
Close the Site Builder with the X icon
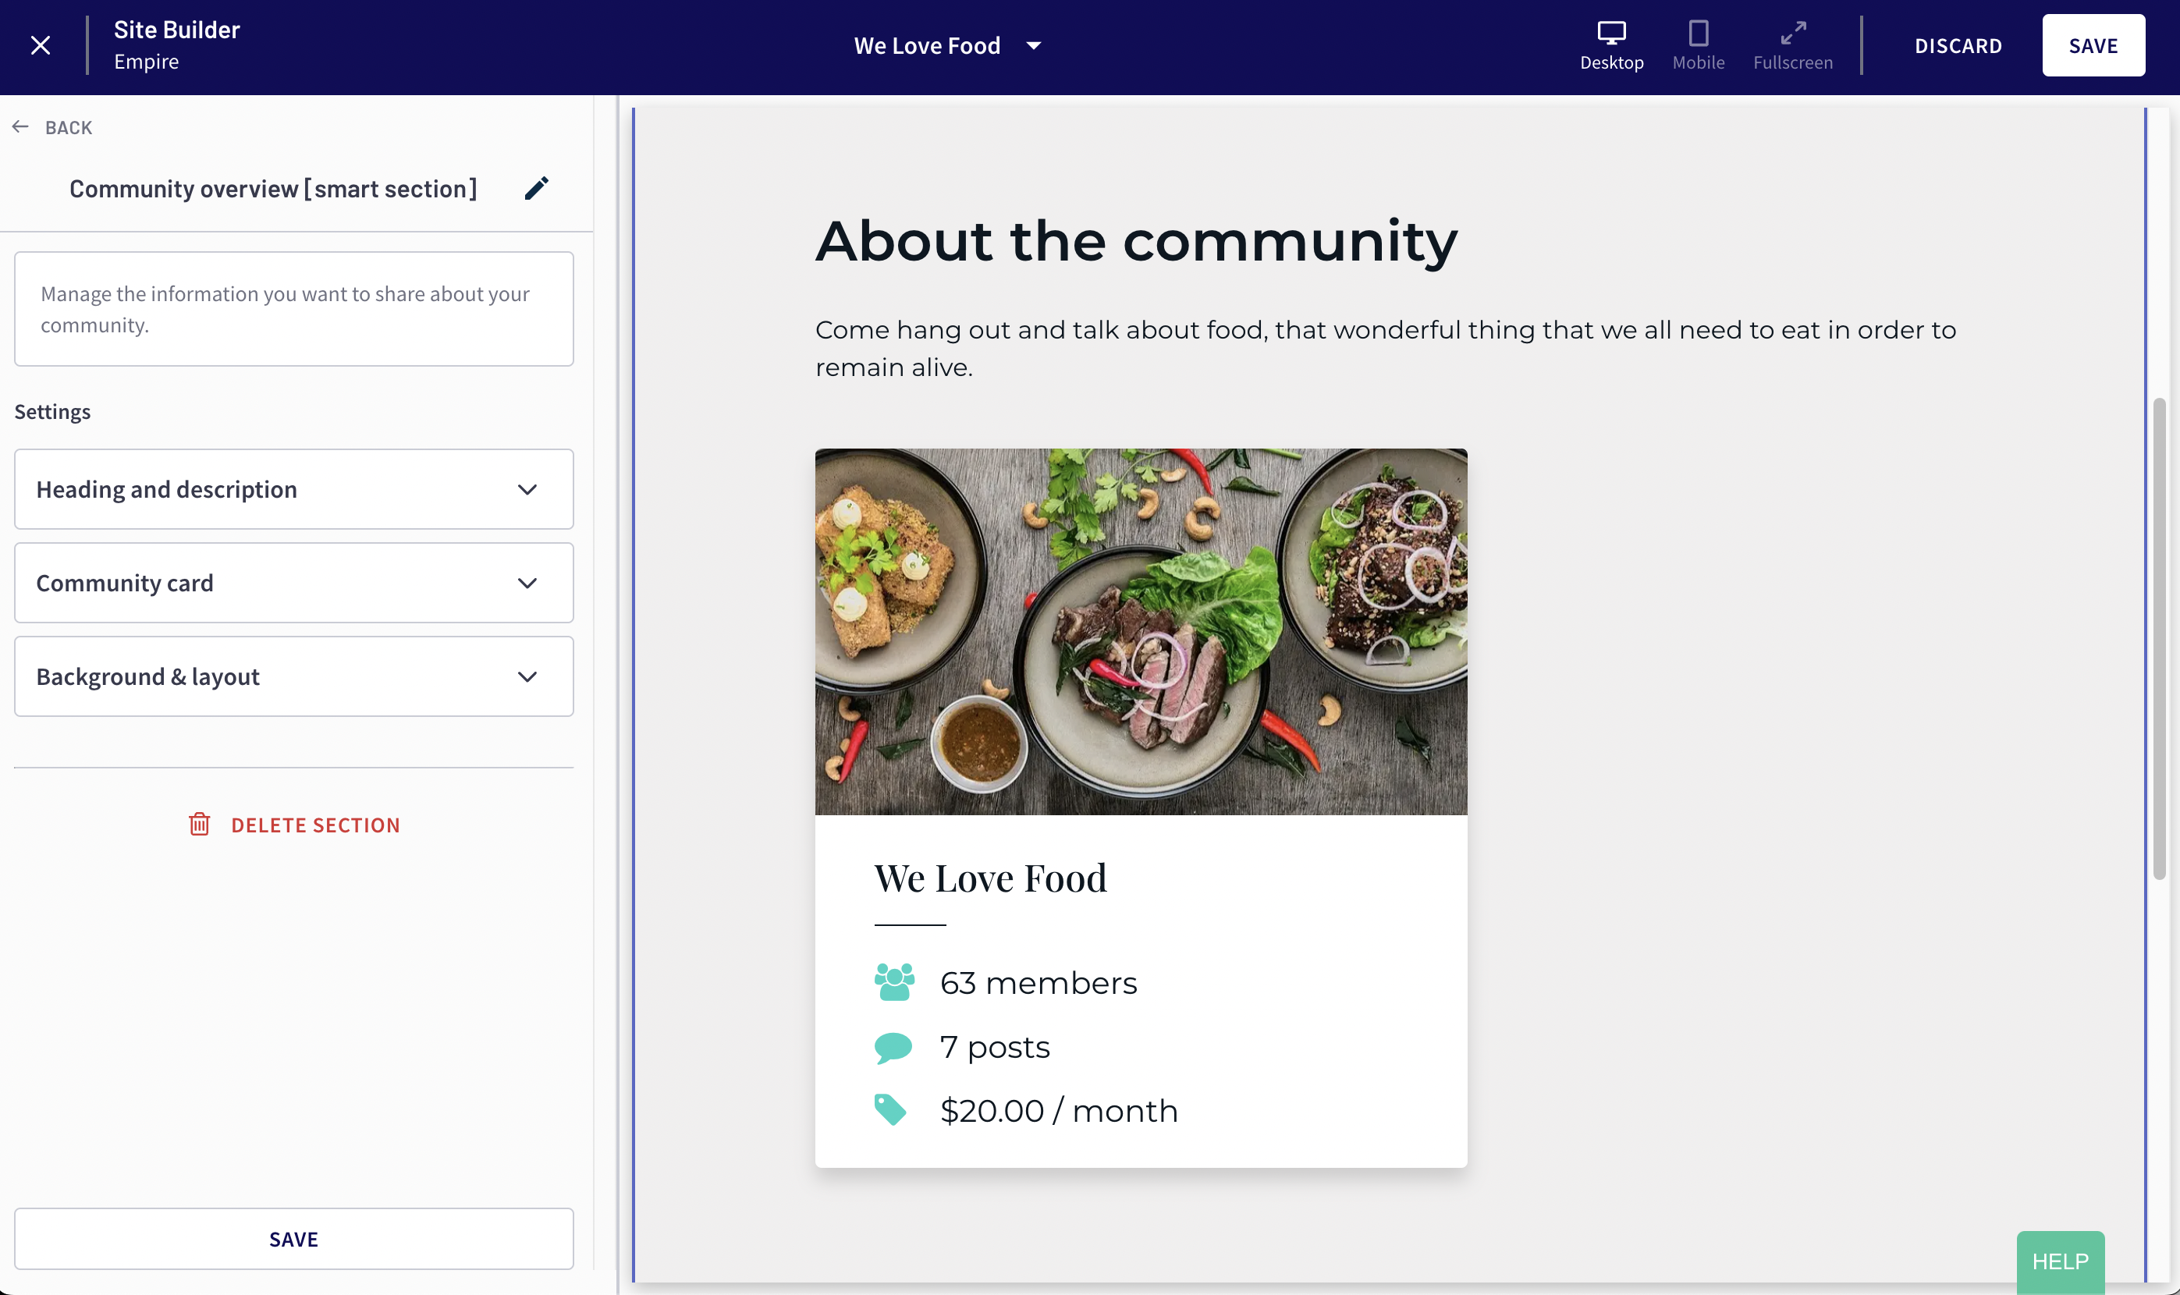tap(40, 45)
